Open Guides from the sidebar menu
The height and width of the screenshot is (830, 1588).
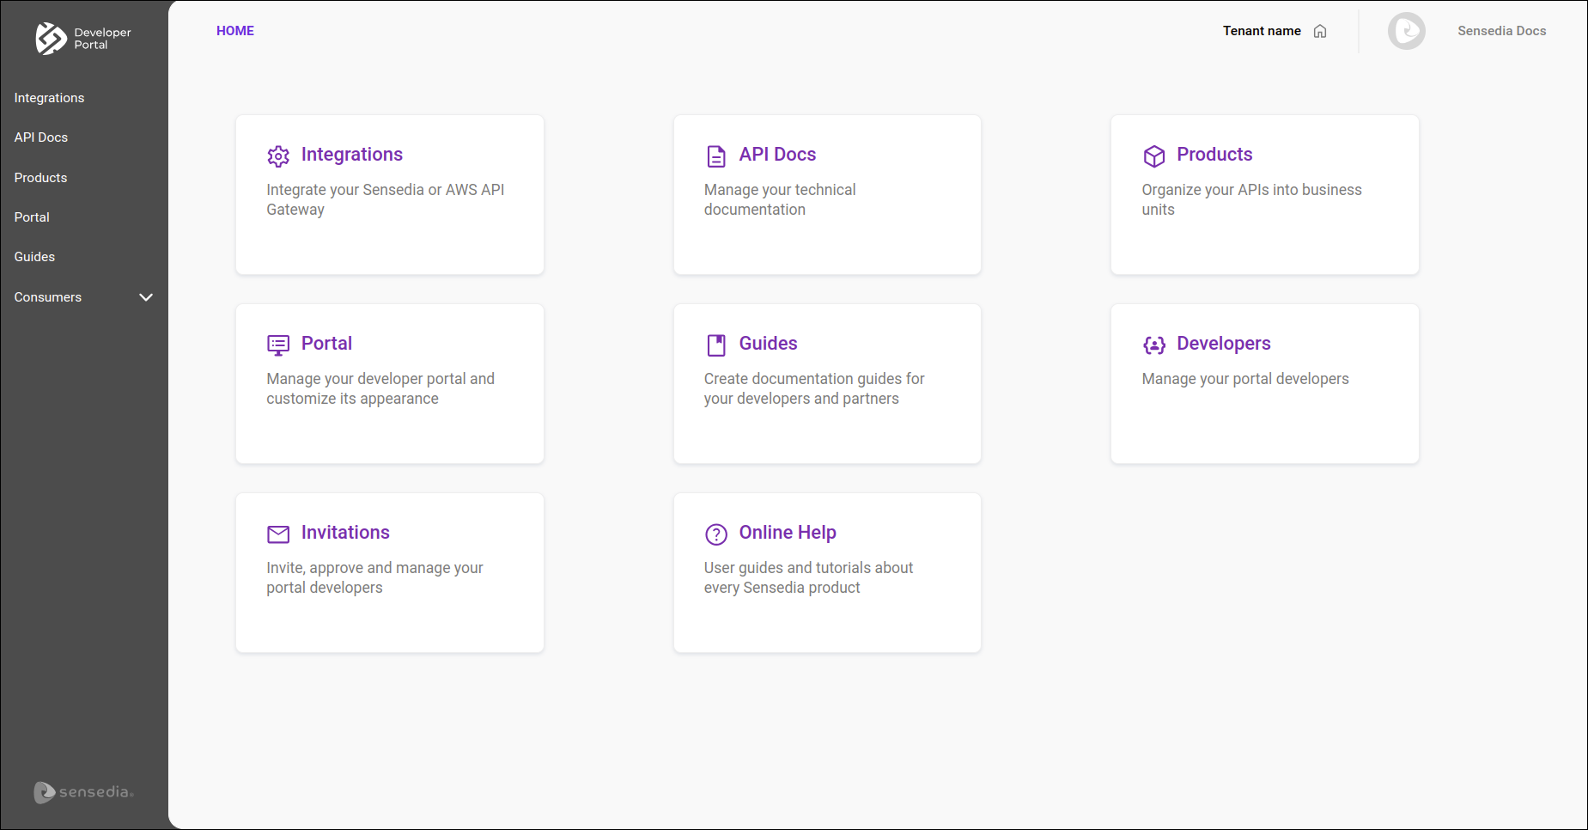click(x=34, y=256)
